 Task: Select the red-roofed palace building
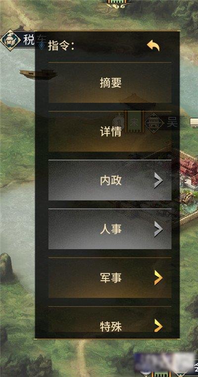tap(189, 171)
